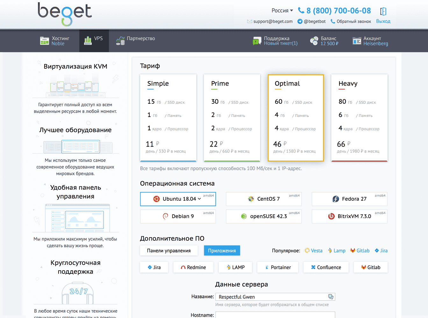
Task: Click the 8 (800) 700-06-08 phone number
Action: (x=339, y=10)
